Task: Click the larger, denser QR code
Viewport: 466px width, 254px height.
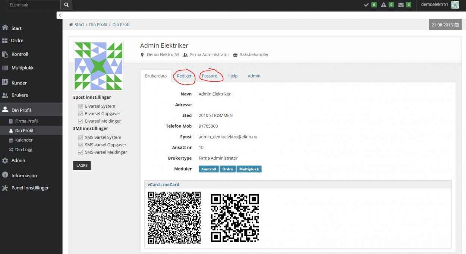Action: tap(174, 218)
